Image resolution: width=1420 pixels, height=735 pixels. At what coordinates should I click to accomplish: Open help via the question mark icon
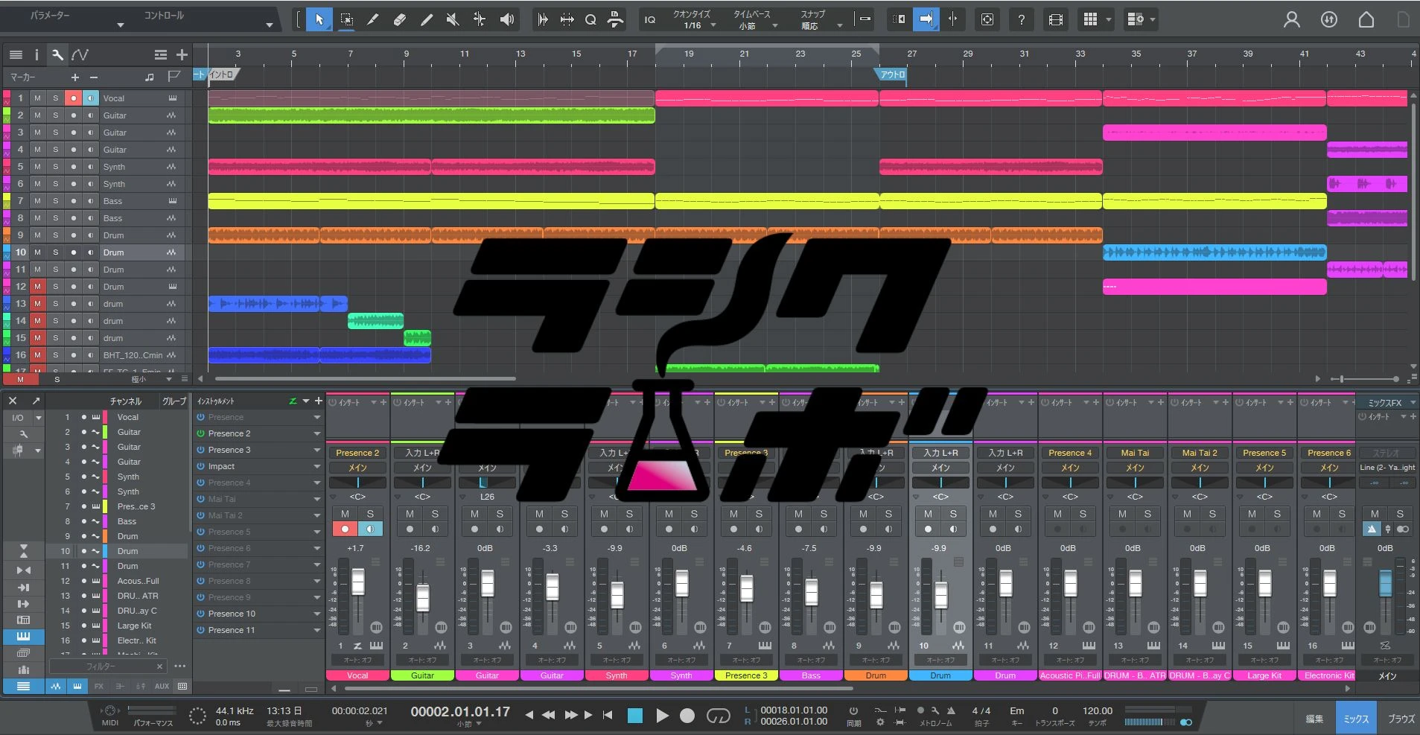(1022, 19)
